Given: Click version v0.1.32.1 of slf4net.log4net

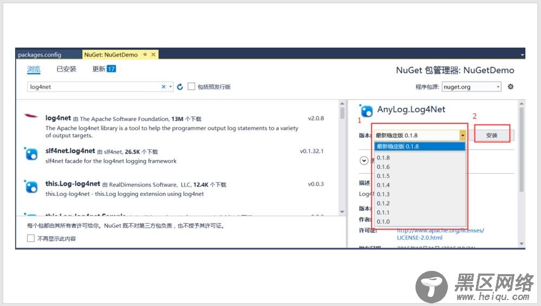Looking at the screenshot, I should pos(312,151).
